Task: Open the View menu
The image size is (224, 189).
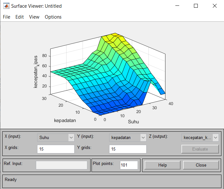Action: 34,17
